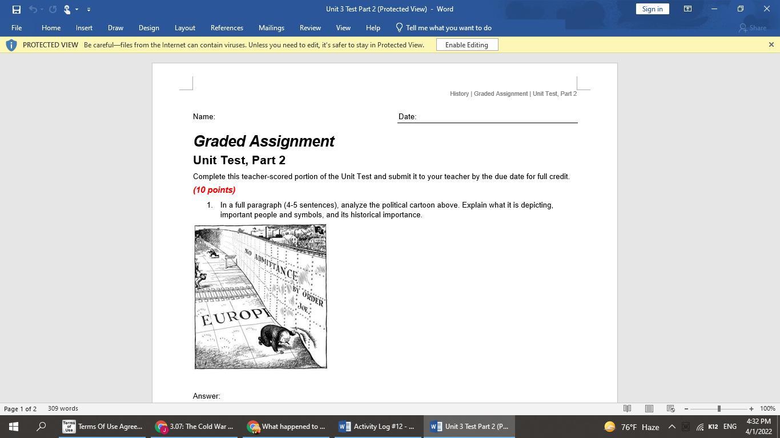Click the Share button
The height and width of the screenshot is (438, 780).
tap(753, 28)
